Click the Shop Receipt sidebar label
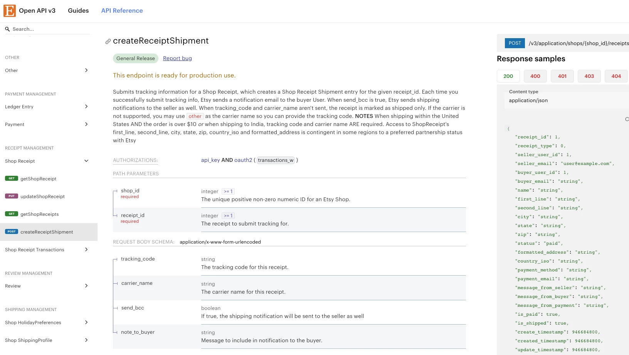The height and width of the screenshot is (355, 629). [20, 161]
